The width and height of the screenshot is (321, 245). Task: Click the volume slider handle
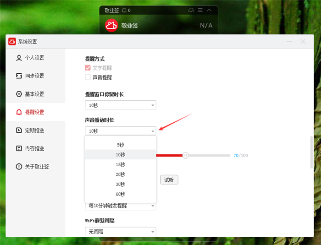pyautogui.click(x=185, y=155)
